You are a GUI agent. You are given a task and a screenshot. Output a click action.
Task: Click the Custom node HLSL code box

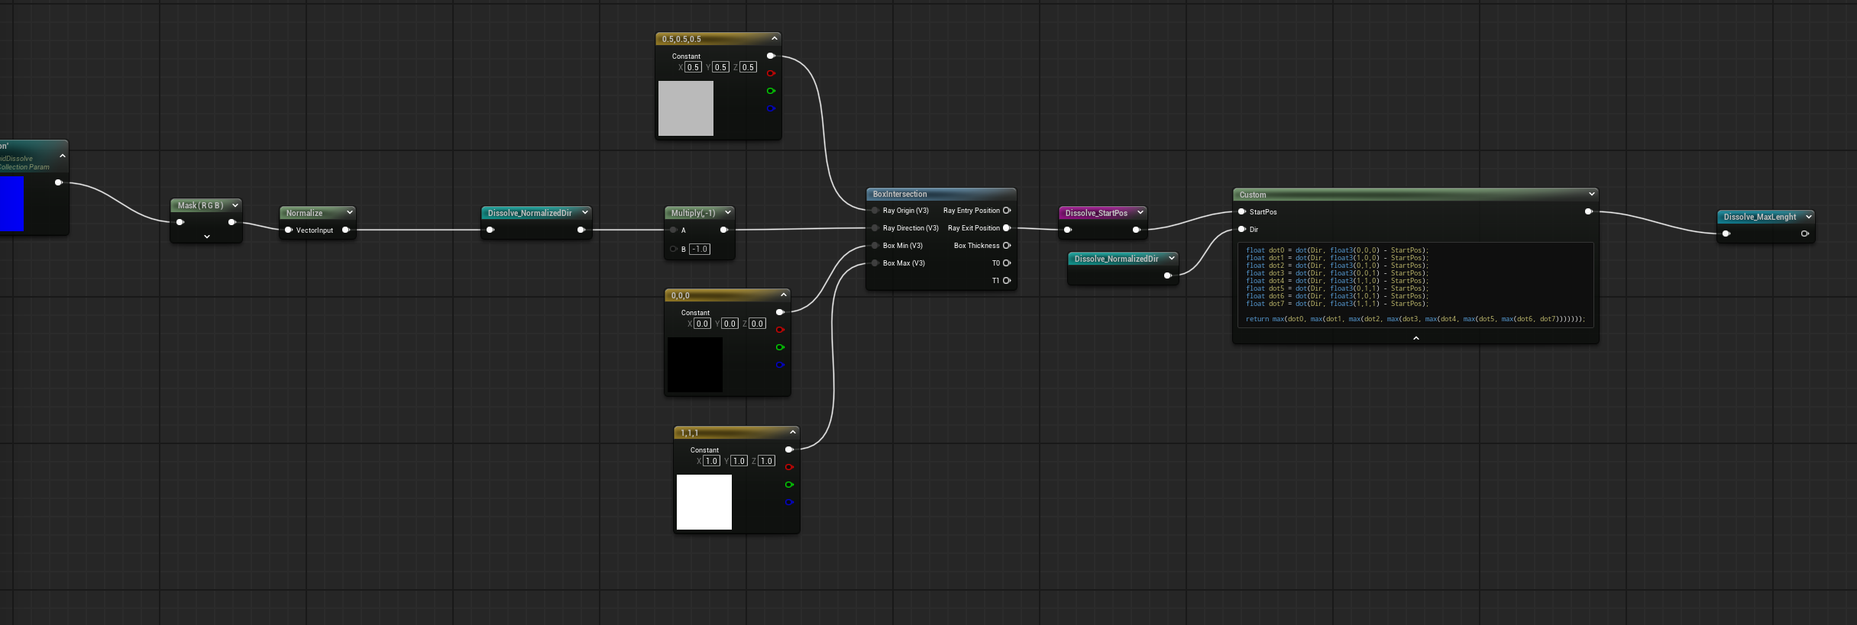coord(1415,285)
